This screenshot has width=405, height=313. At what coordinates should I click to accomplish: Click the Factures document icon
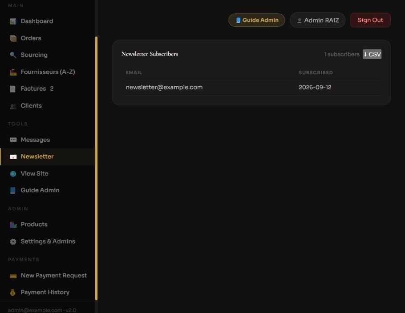13,89
